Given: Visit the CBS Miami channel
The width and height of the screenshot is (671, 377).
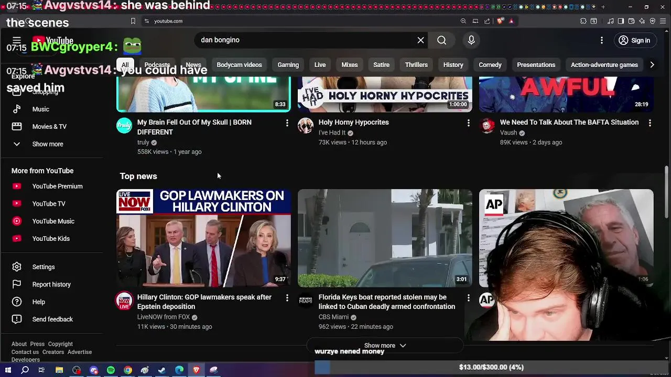Looking at the screenshot, I should pyautogui.click(x=333, y=317).
